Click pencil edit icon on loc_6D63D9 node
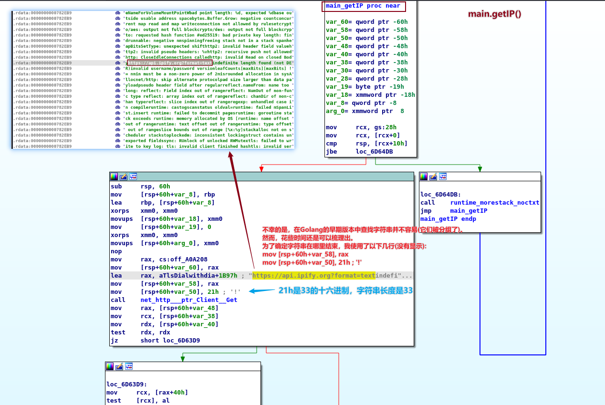Viewport: 605px width, 405px height. point(119,366)
